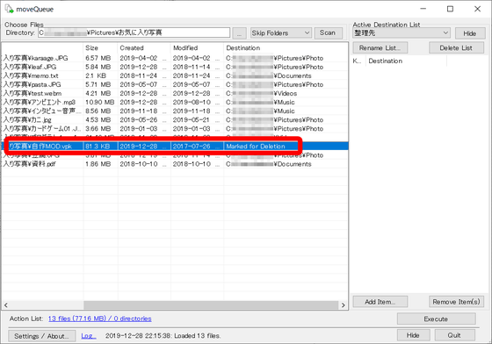This screenshot has width=492, height=344.
Task: Click the Scan button
Action: 328,32
